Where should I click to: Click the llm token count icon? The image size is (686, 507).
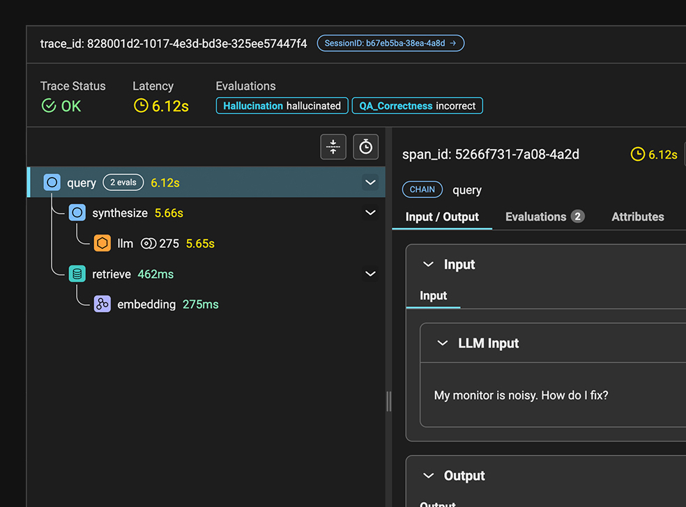[x=148, y=244]
